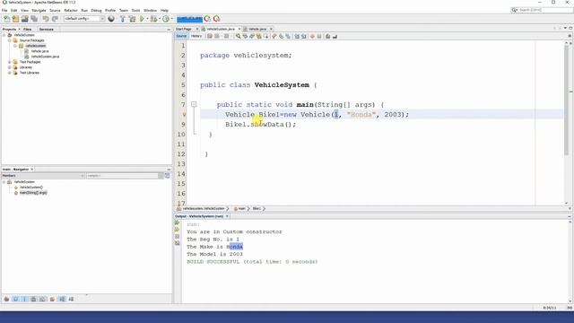Screen dimensions: 574x323
Task: Toggle Show Inherited Members filter in Navigator
Action: (x=6, y=299)
